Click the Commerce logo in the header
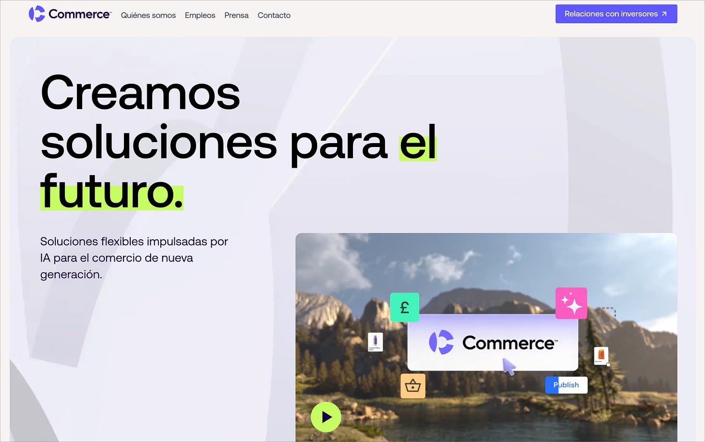 [x=70, y=14]
